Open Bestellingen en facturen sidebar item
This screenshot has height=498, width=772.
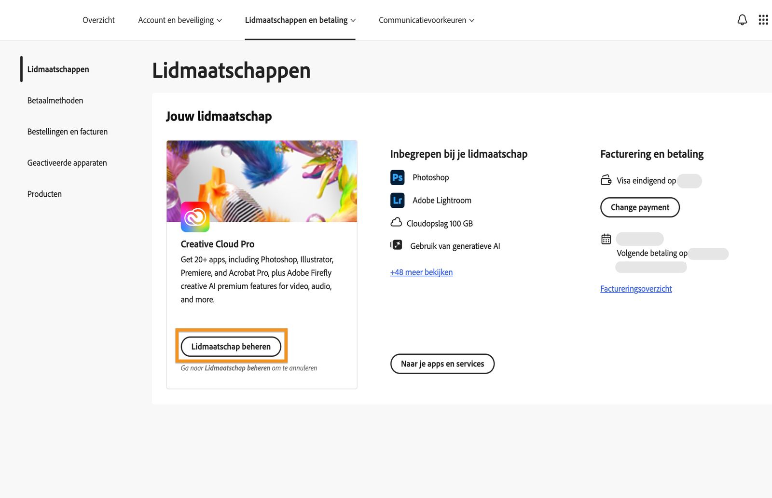coord(67,132)
